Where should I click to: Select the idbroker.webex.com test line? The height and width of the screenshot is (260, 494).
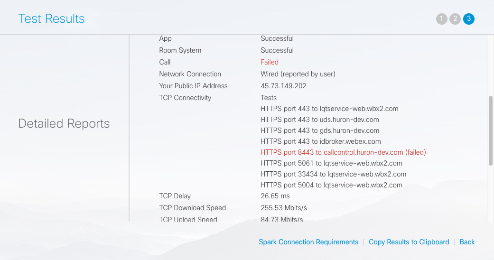click(x=320, y=141)
